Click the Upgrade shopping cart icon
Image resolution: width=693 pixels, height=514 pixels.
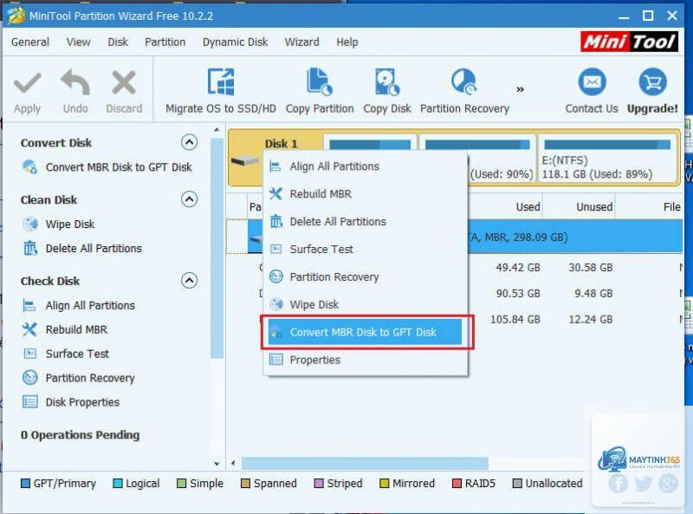[x=652, y=82]
